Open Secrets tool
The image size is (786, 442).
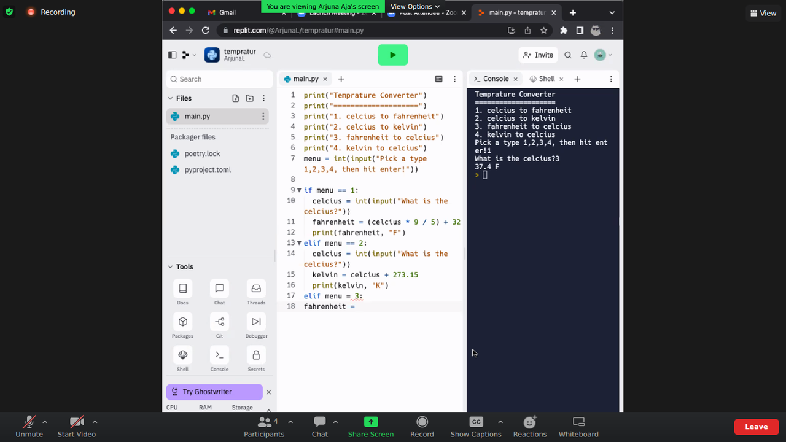[256, 359]
